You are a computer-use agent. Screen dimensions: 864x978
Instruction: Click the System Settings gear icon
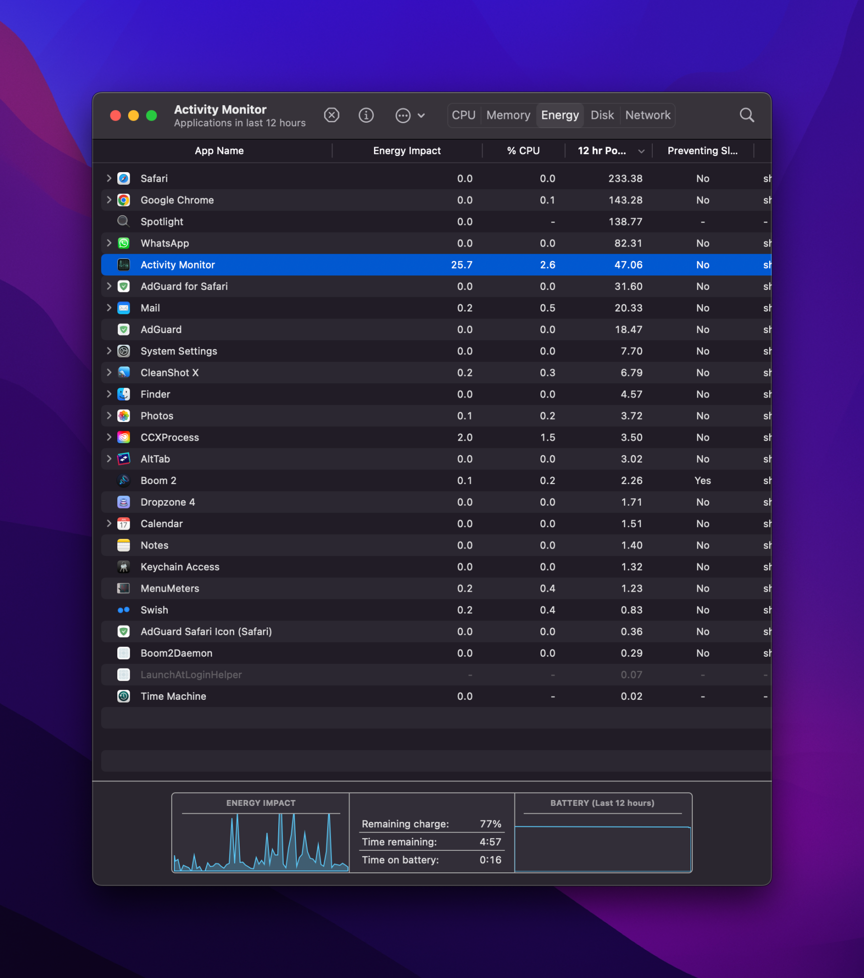coord(124,351)
